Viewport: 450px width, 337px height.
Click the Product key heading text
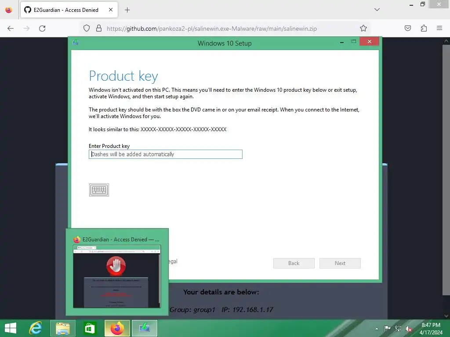123,76
